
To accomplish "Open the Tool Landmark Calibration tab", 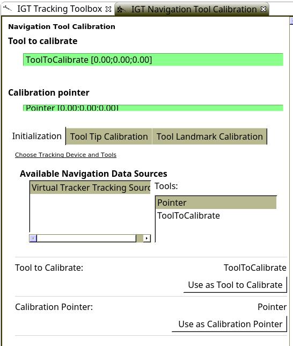I will tap(209, 136).
